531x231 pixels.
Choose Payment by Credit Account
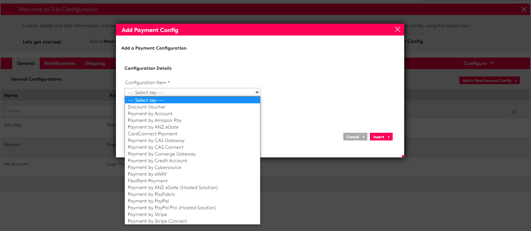192,161
